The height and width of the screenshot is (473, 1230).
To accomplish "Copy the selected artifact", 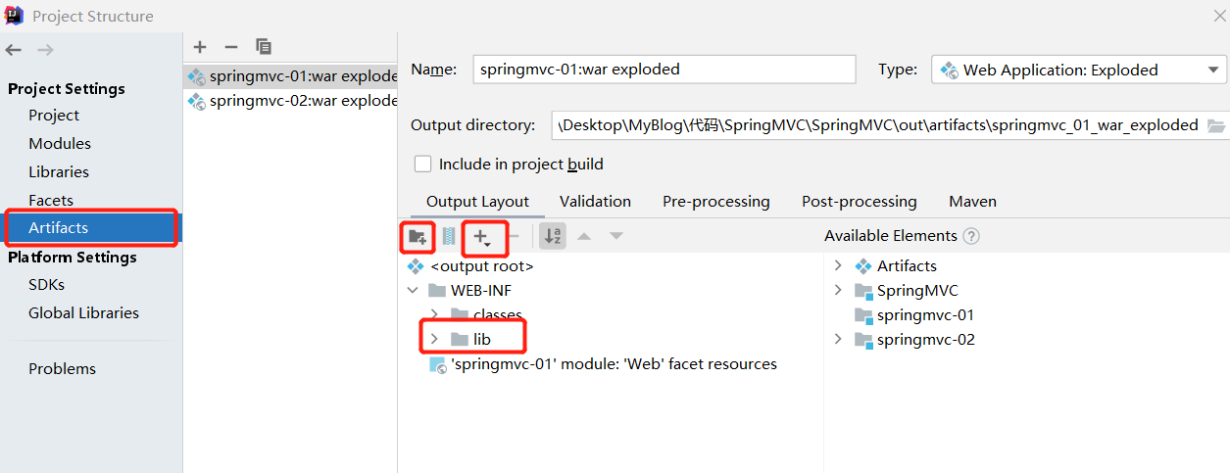I will pyautogui.click(x=263, y=46).
